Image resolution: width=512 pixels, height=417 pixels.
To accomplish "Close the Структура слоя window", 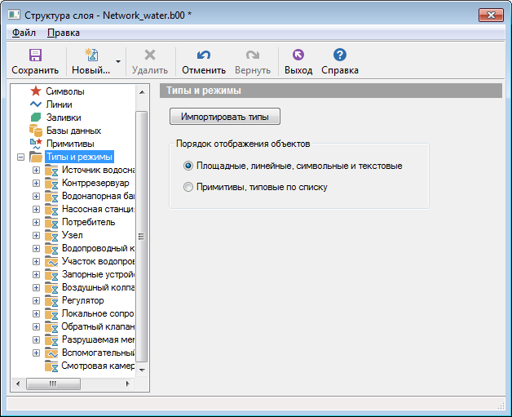I will click(491, 15).
